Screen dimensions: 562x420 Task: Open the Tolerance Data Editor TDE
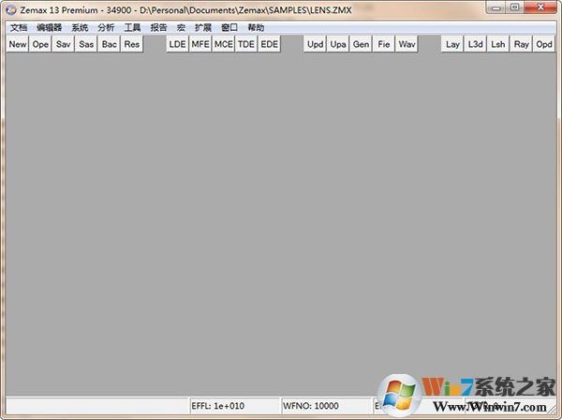pyautogui.click(x=246, y=44)
